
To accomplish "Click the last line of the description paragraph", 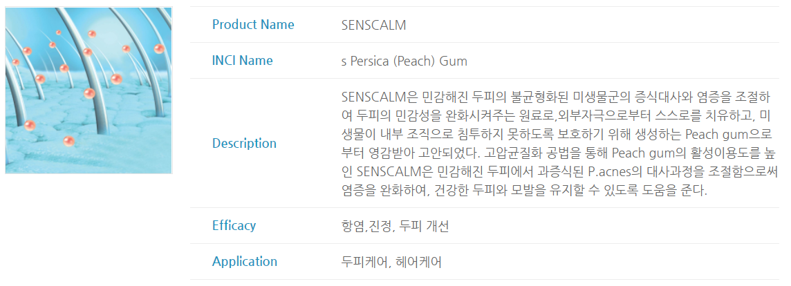I will 525,191.
